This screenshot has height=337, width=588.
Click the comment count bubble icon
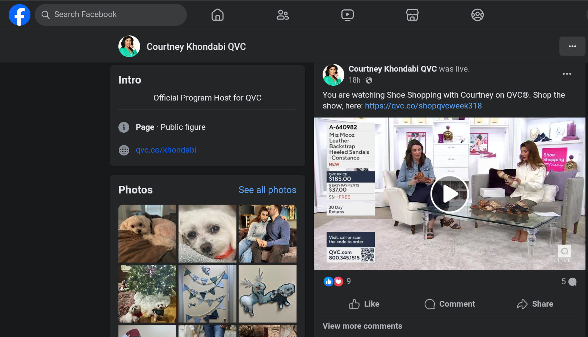[x=572, y=282]
